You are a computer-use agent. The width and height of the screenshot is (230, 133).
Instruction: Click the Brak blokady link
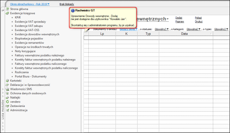coord(67,4)
